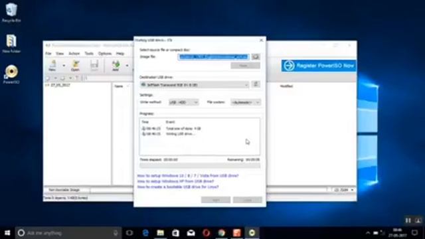The width and height of the screenshot is (425, 239).
Task: Open the Action menu in PowerISO
Action: [74, 53]
